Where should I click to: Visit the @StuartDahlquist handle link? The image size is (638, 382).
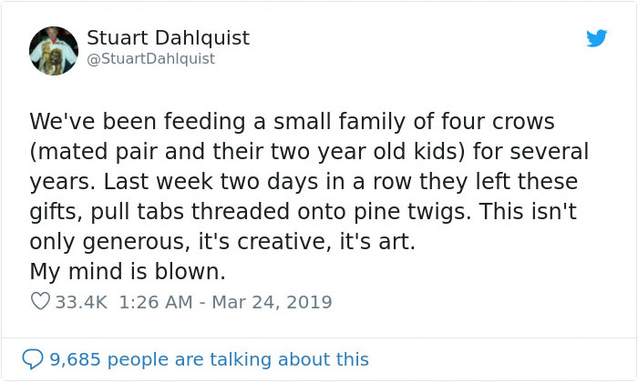click(151, 59)
